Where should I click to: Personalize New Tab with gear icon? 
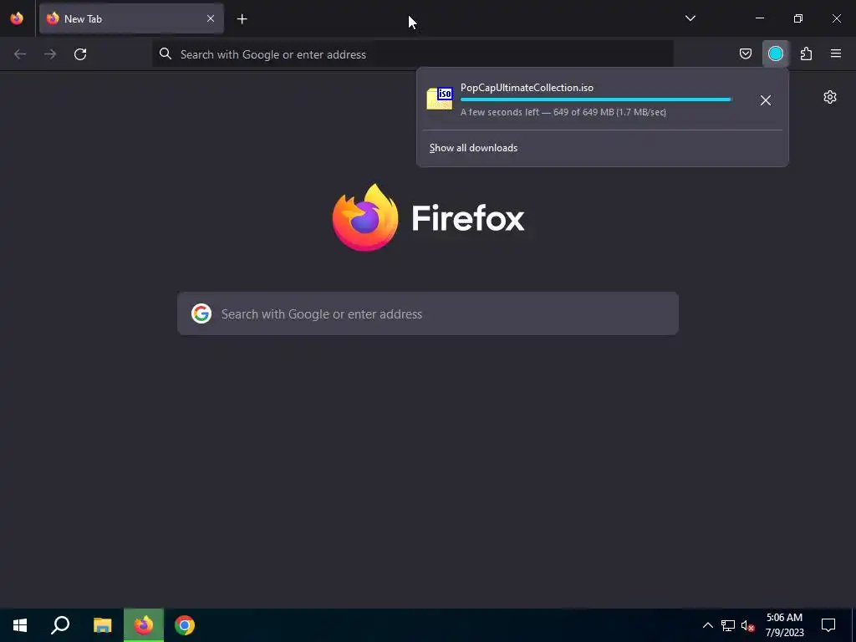[x=830, y=97]
